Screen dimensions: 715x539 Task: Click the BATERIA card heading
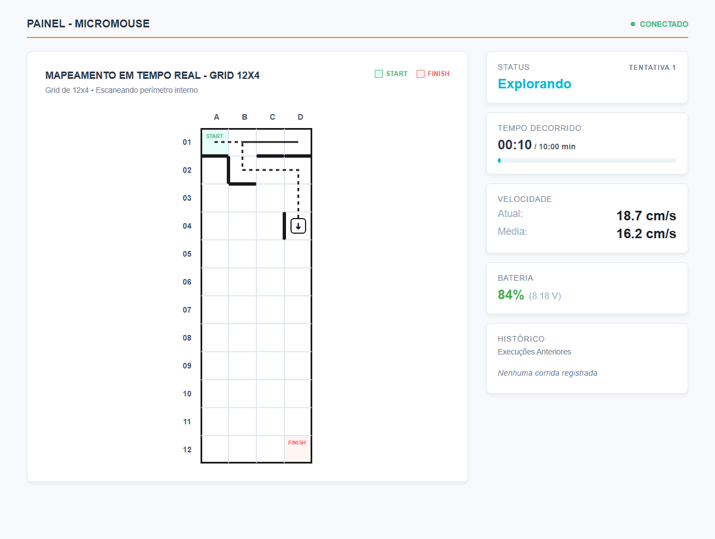point(516,278)
